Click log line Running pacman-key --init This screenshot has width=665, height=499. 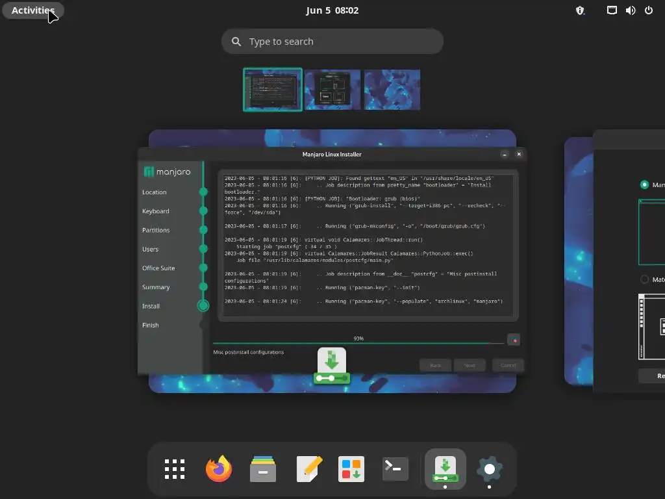pos(322,288)
